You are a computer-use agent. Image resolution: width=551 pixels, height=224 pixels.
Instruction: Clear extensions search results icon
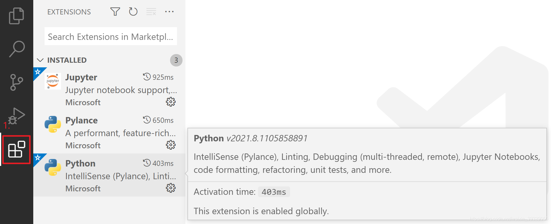point(151,12)
